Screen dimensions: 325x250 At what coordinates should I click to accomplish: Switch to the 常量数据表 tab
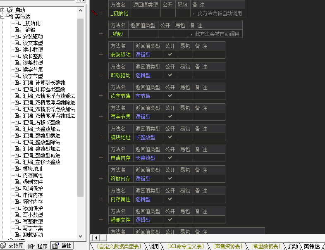[x=267, y=246]
